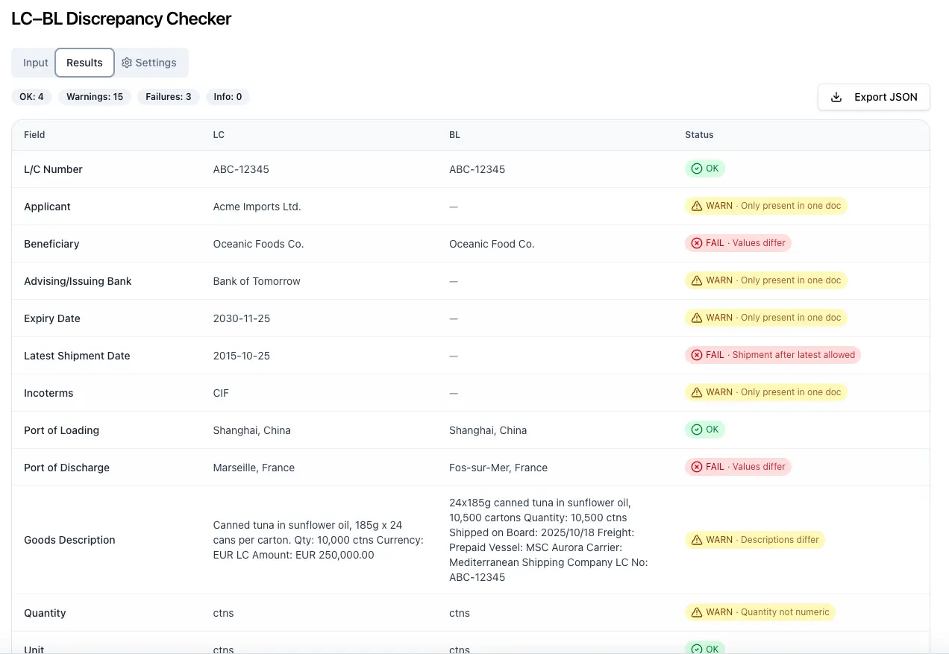Click the warning icon for Goods Description

697,540
